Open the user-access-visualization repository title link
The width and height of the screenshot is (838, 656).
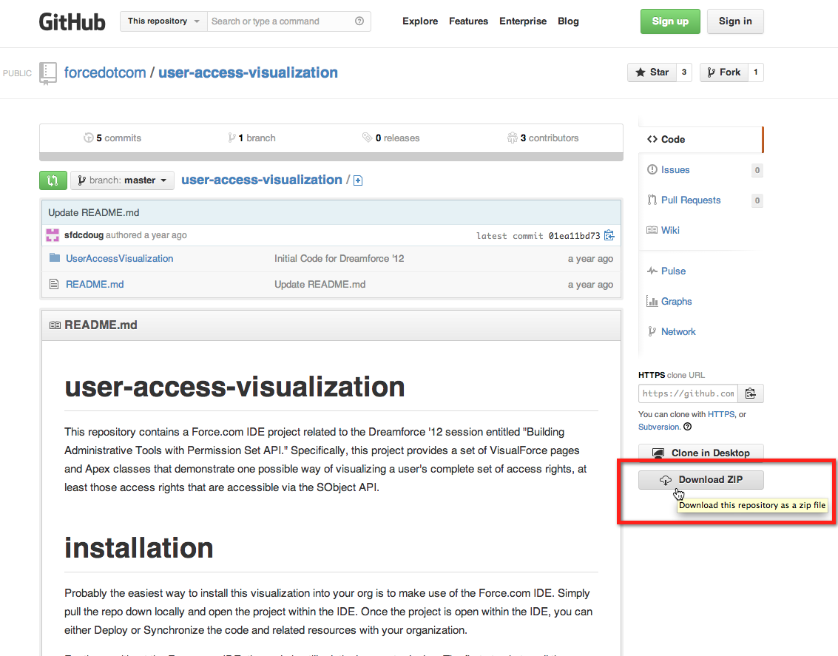pos(248,72)
